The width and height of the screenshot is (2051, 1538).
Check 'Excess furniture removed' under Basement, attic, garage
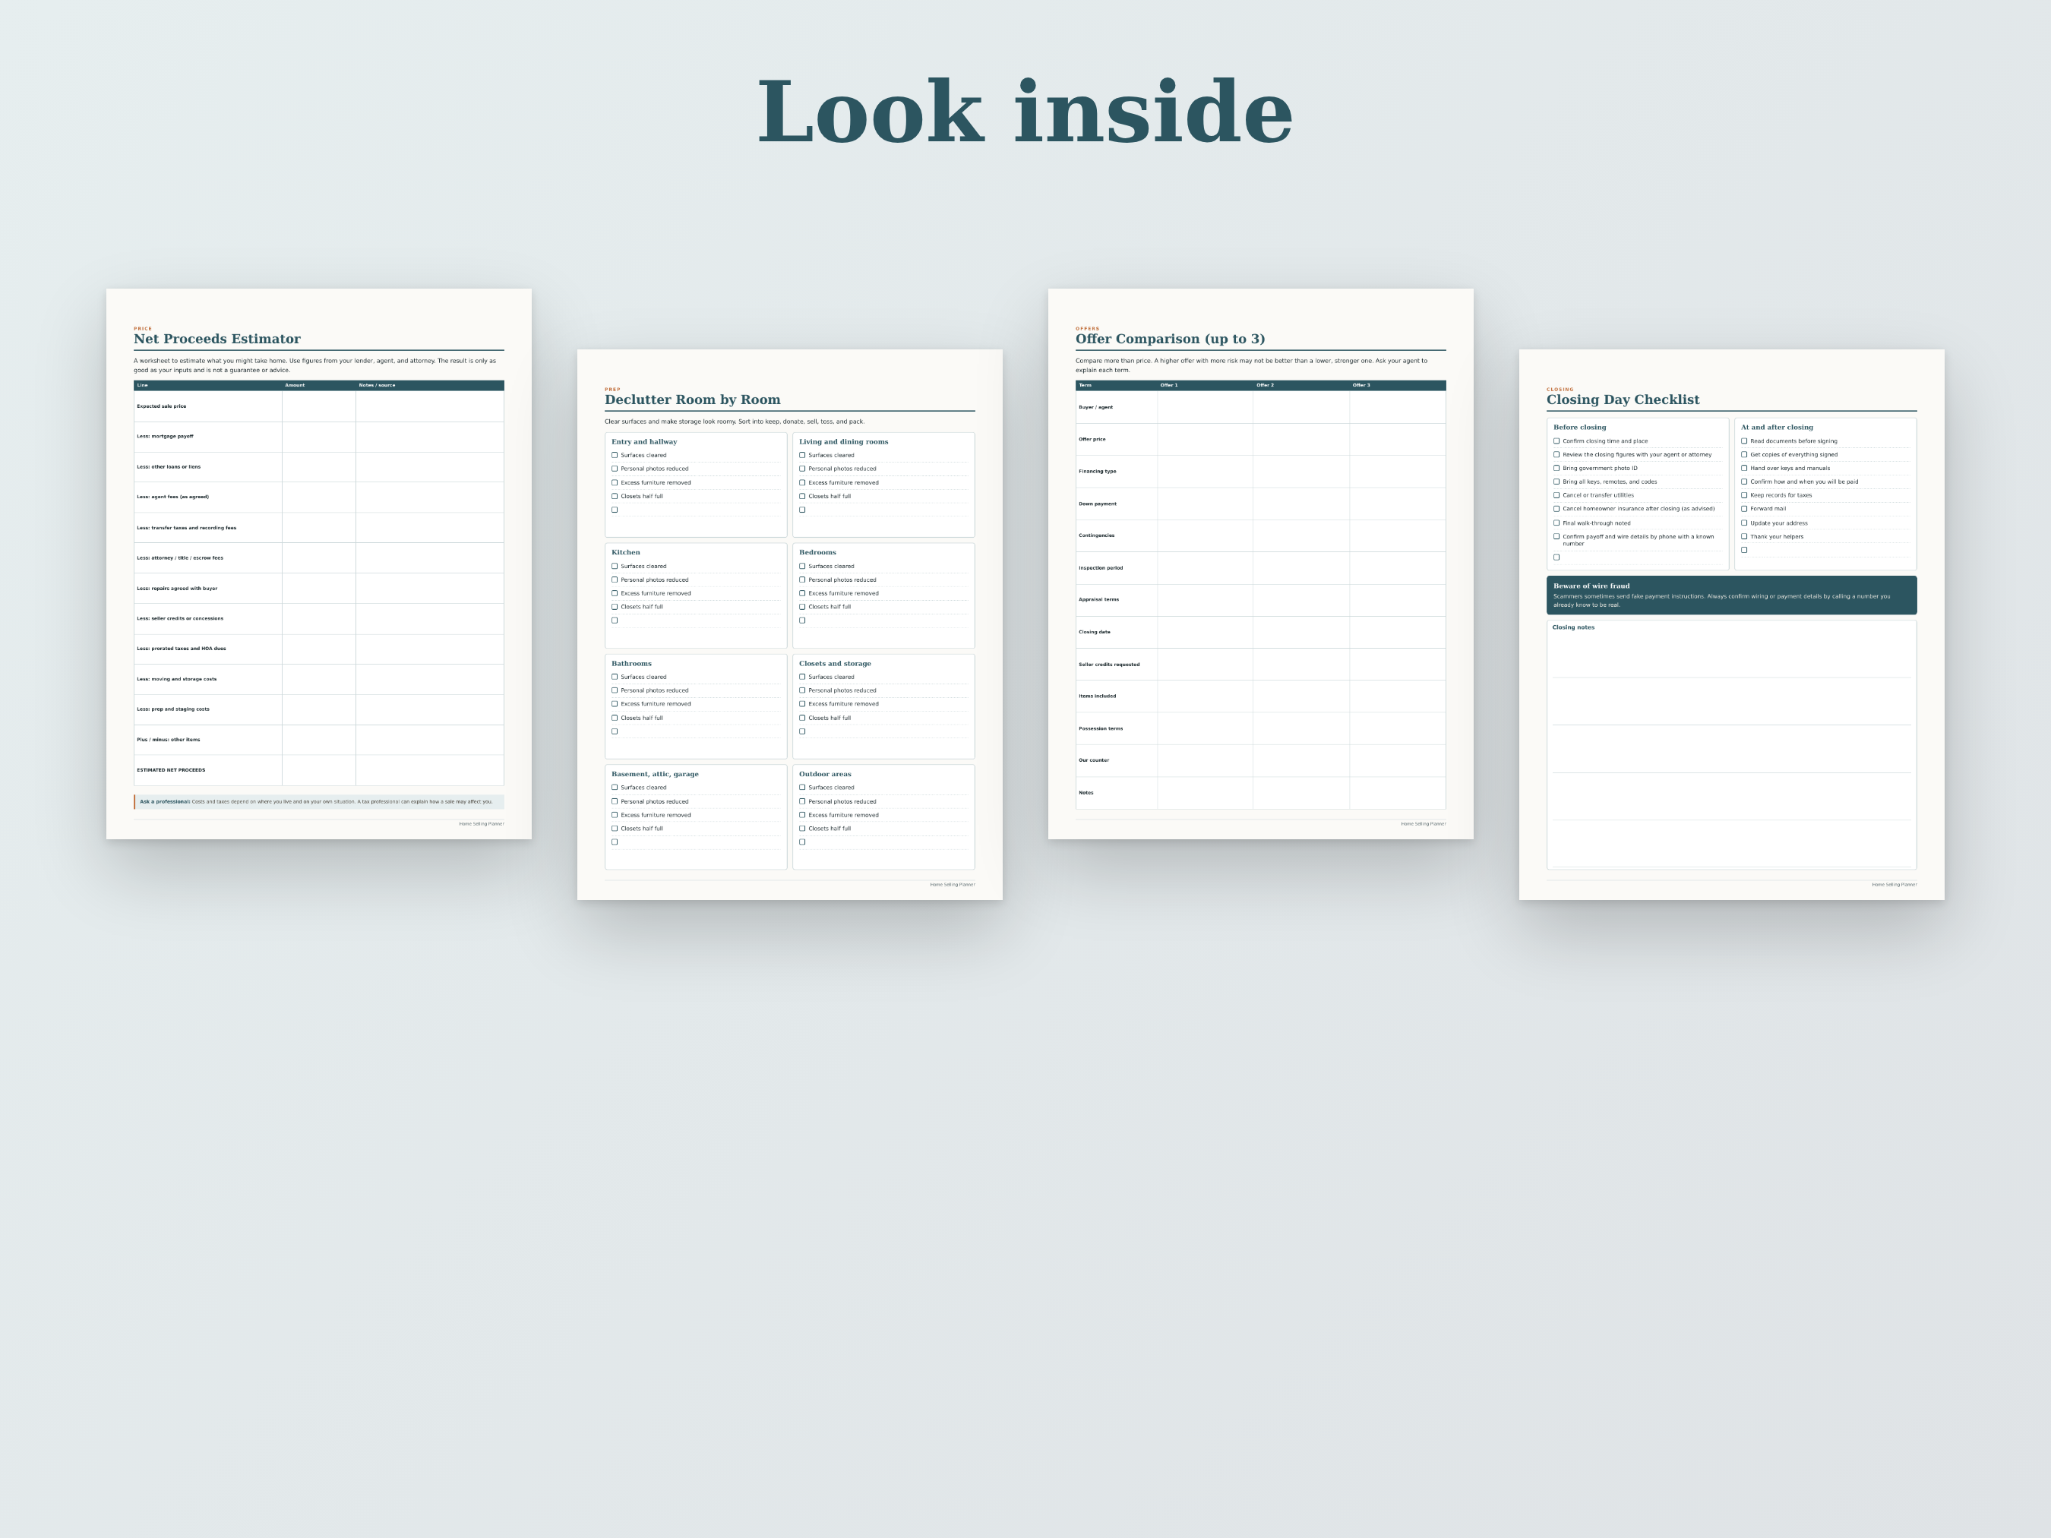[x=614, y=815]
